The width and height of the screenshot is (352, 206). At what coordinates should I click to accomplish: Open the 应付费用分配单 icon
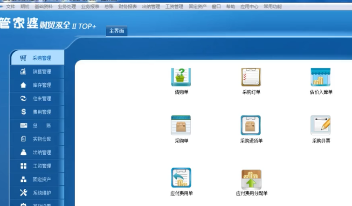point(251,179)
